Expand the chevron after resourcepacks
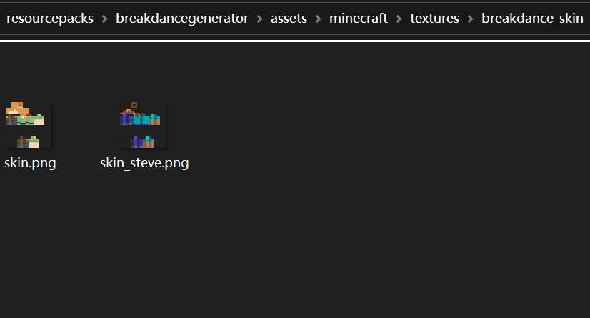This screenshot has height=318, width=590. [104, 19]
